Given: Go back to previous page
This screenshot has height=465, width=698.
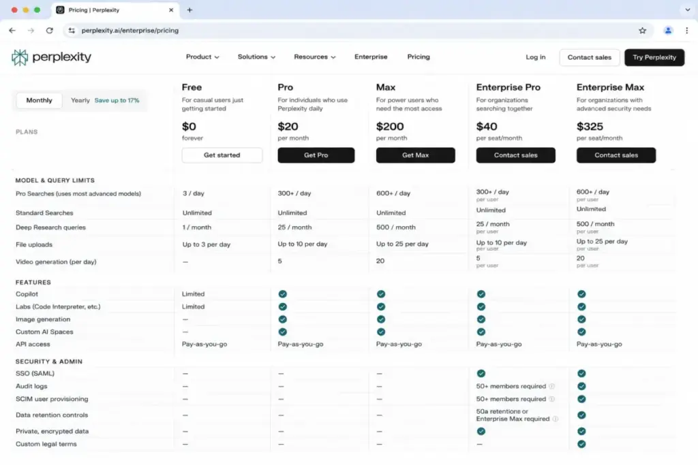Looking at the screenshot, I should click(12, 30).
